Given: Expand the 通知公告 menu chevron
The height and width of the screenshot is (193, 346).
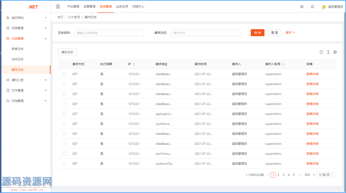Looking at the screenshot, I should 46,80.
